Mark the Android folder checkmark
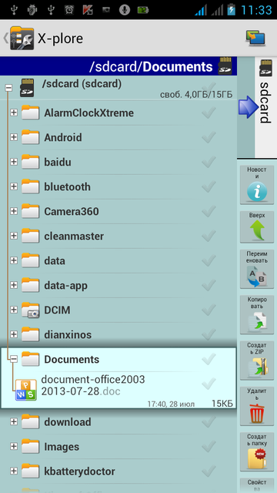Screen dimensions: 277x493 (x=209, y=137)
